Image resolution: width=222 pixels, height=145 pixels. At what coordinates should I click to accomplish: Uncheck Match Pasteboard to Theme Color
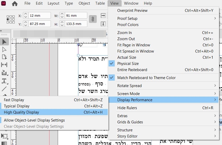[163, 78]
